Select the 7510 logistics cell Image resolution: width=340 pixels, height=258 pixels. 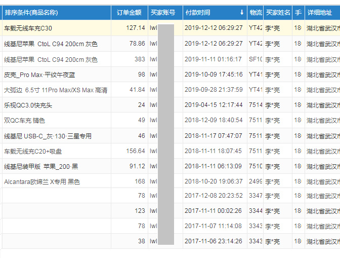point(256,166)
